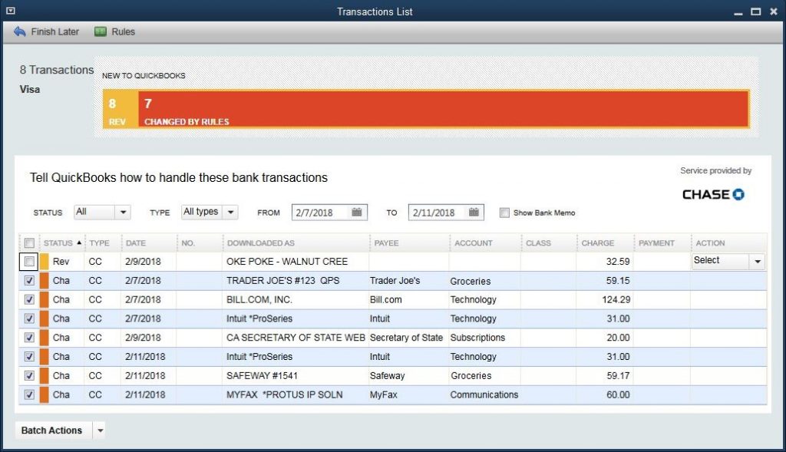786x452 pixels.
Task: Uncheck the TRADER JOE'S #123 row
Action: click(30, 281)
